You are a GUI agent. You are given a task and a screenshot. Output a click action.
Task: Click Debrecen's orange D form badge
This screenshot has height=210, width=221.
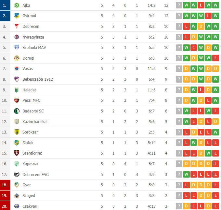click(x=201, y=26)
